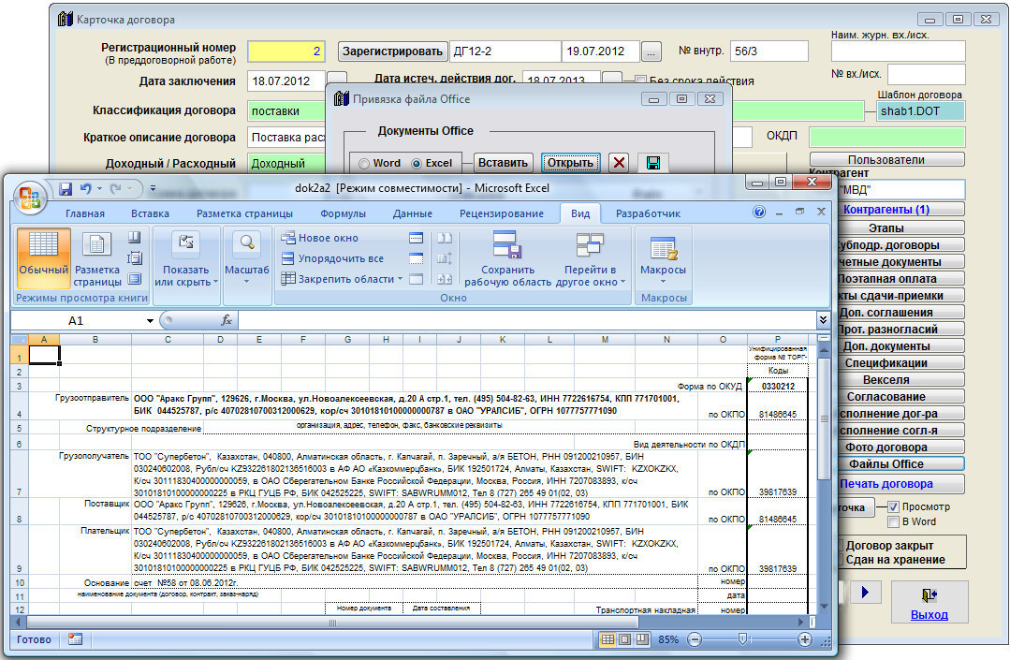Undo last action in Excel

pos(86,189)
